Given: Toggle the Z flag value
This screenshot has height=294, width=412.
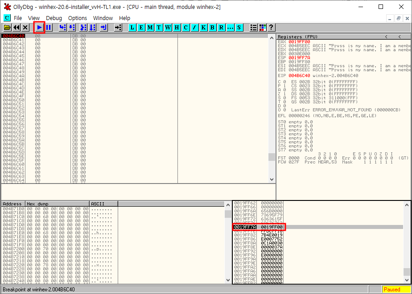Looking at the screenshot, I should pyautogui.click(x=285, y=94).
